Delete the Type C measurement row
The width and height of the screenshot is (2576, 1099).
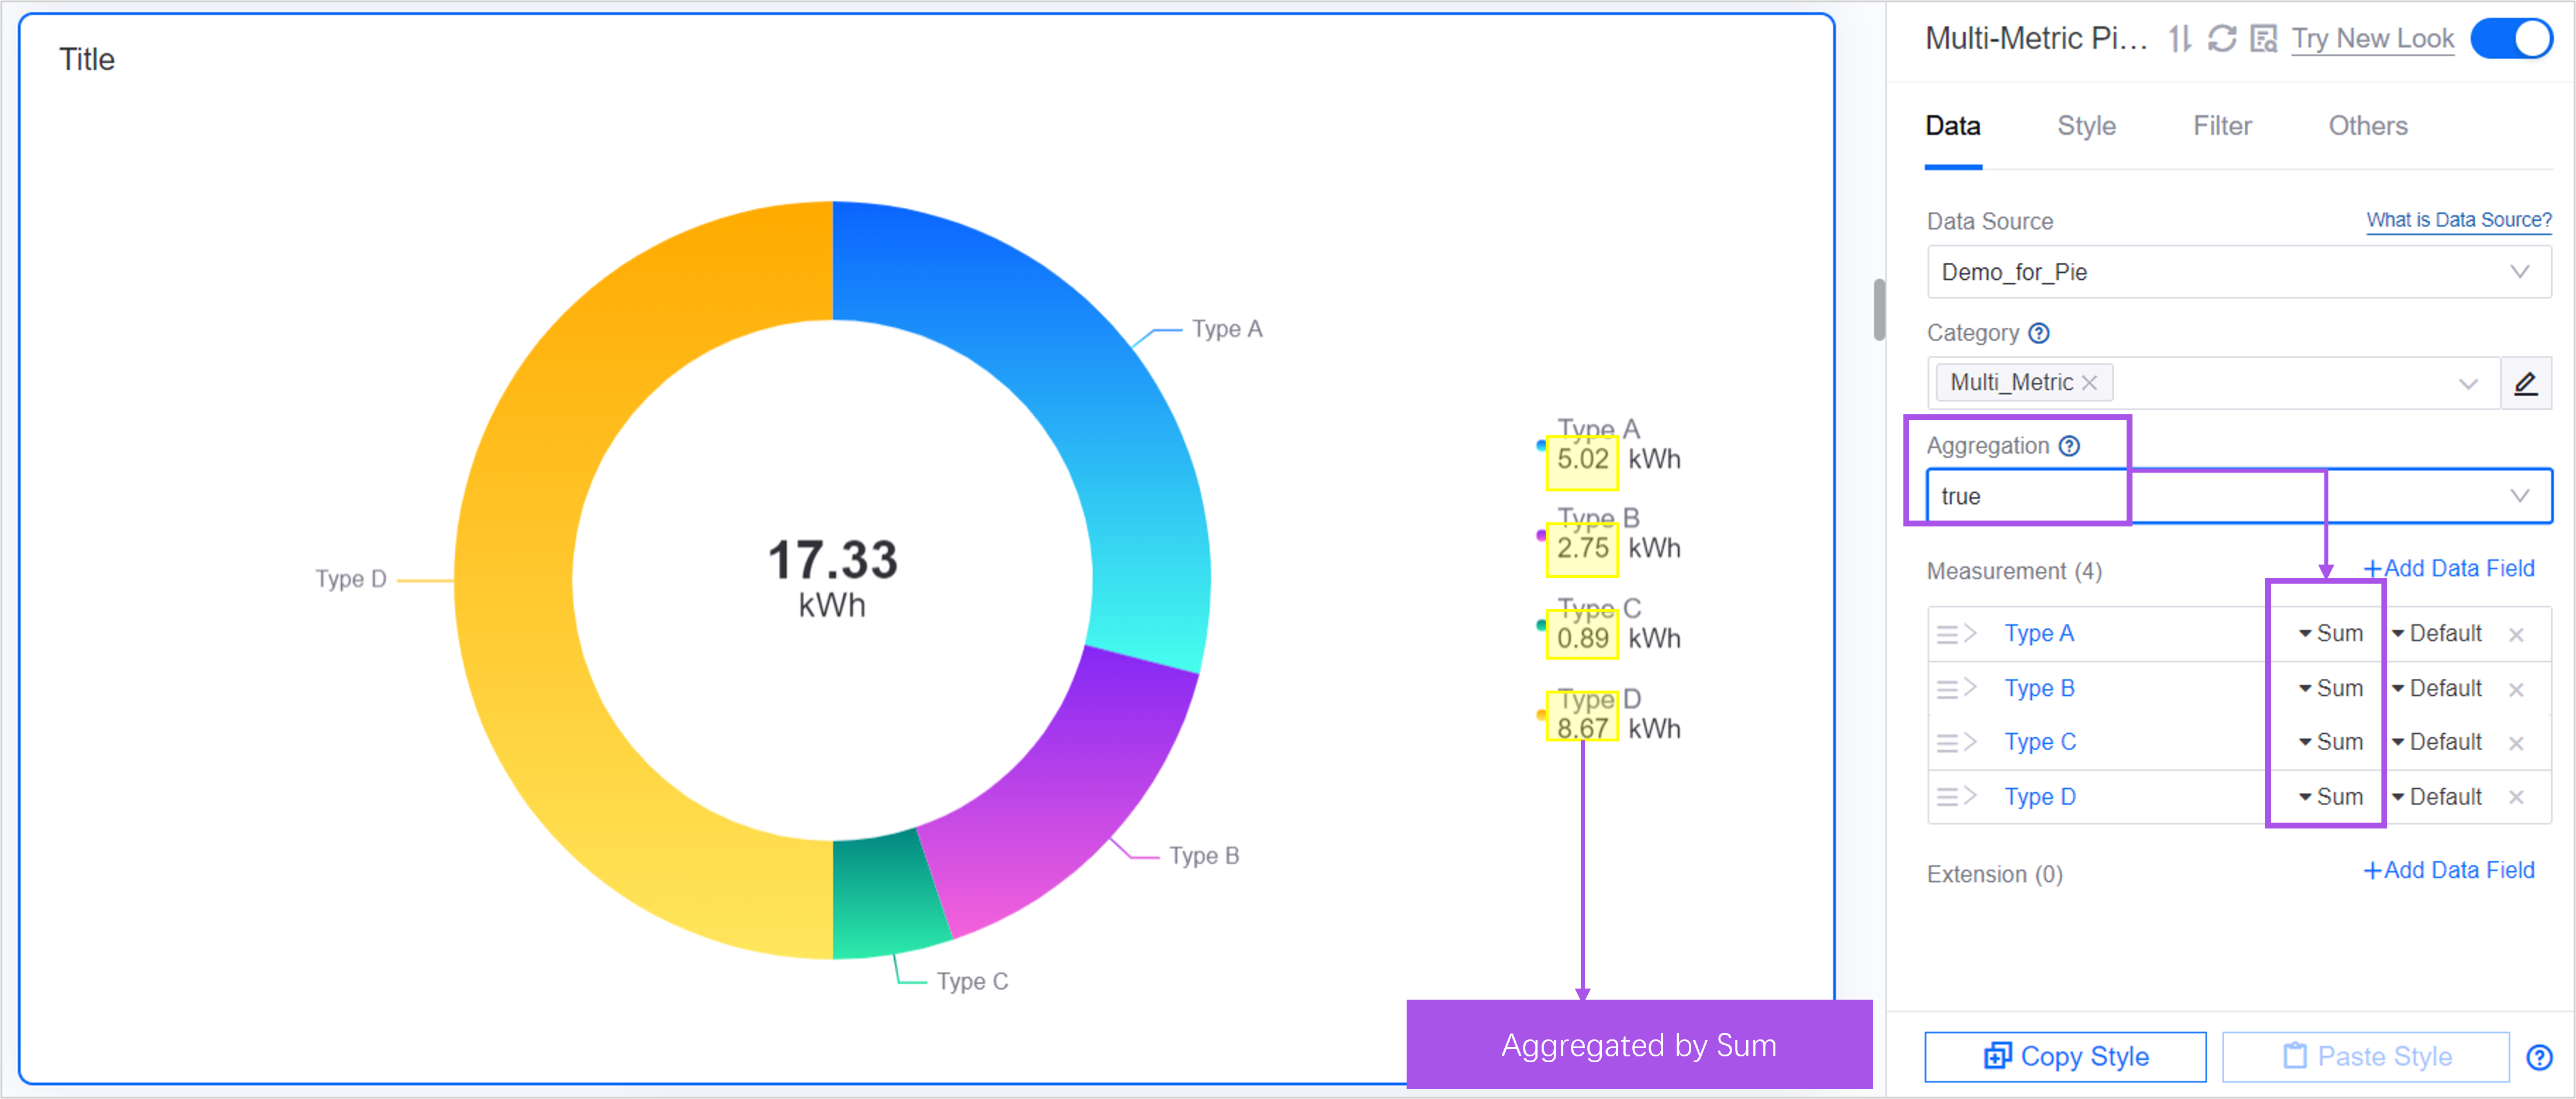click(x=2516, y=743)
